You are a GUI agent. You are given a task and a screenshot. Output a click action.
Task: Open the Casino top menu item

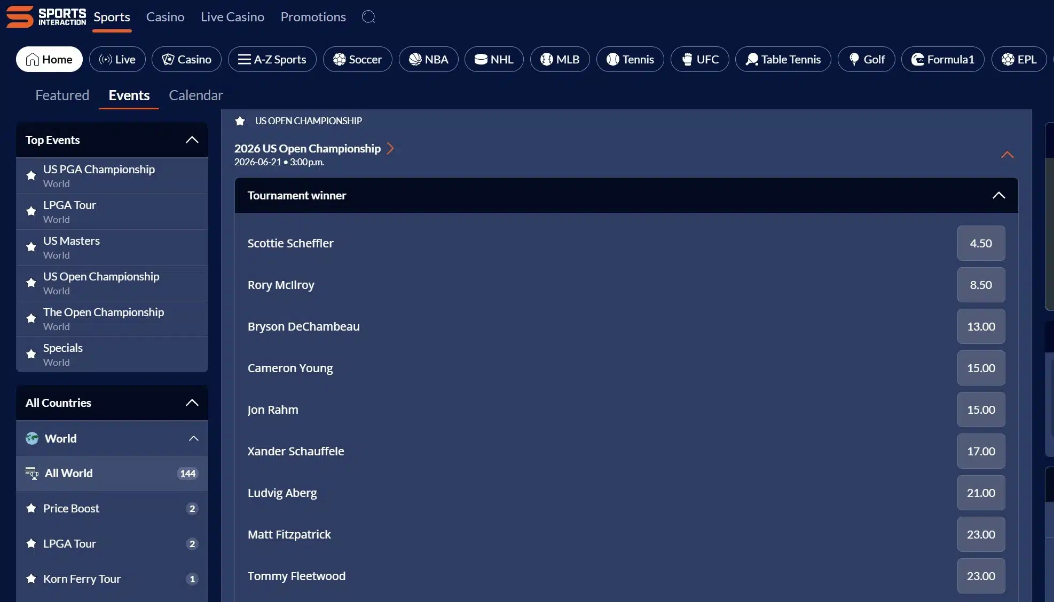165,17
